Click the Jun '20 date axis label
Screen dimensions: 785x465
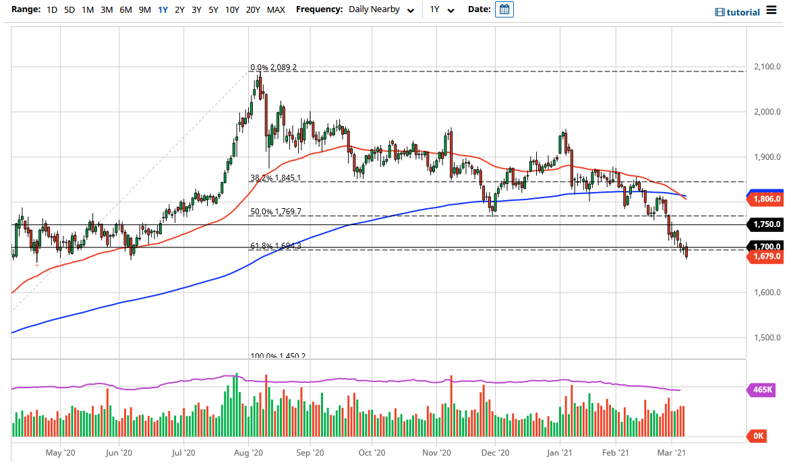119,452
